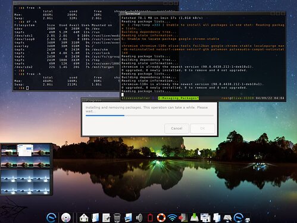This screenshot has height=223, width=297.
Task: Switch to top-middle desktop in lower blue pager
Action: tap(25, 176)
